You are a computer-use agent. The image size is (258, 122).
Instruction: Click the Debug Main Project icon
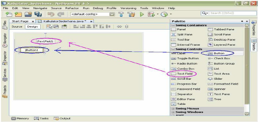pos(151,14)
